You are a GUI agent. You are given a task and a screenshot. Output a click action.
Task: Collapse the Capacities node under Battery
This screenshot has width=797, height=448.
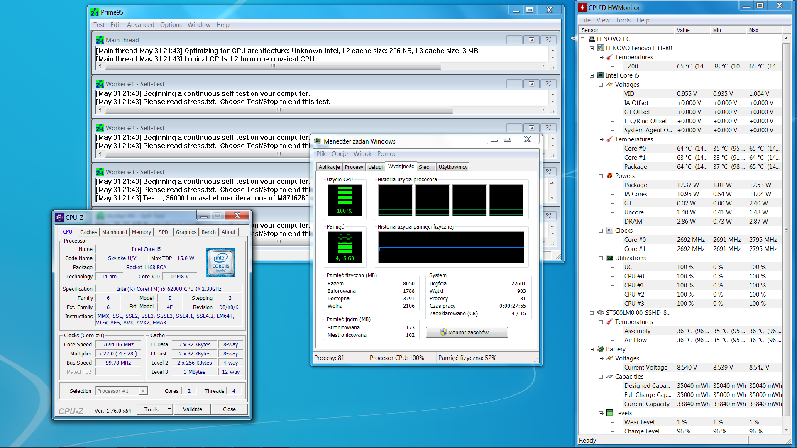[601, 377]
